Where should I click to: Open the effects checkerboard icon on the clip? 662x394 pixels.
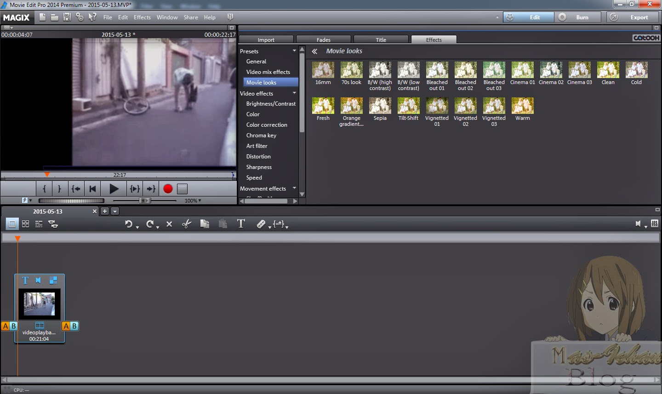(53, 280)
